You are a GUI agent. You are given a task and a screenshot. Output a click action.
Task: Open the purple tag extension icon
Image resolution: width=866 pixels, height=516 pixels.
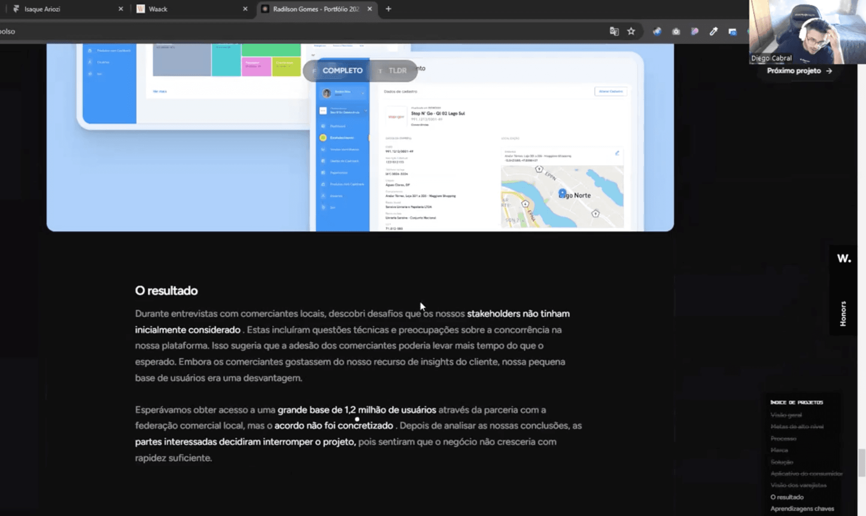695,31
